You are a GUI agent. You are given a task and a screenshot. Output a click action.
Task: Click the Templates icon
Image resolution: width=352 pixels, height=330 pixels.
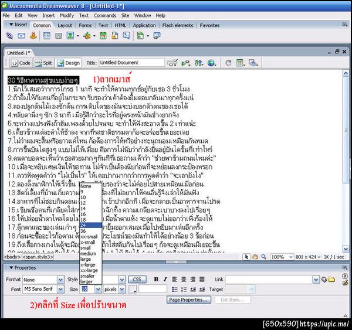[x=140, y=36]
